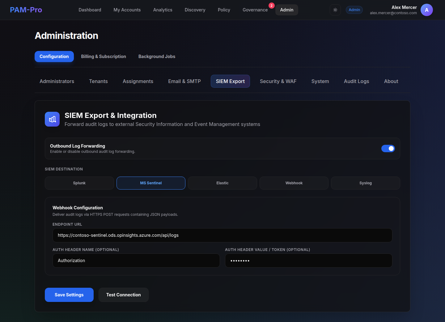The width and height of the screenshot is (445, 322).
Task: Switch to Administrators sub-tab
Action: 57,81
